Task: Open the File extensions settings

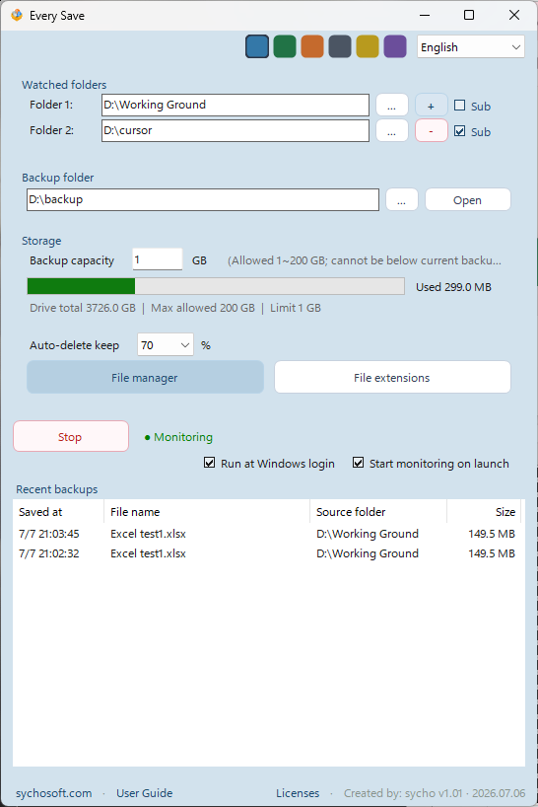Action: click(392, 377)
